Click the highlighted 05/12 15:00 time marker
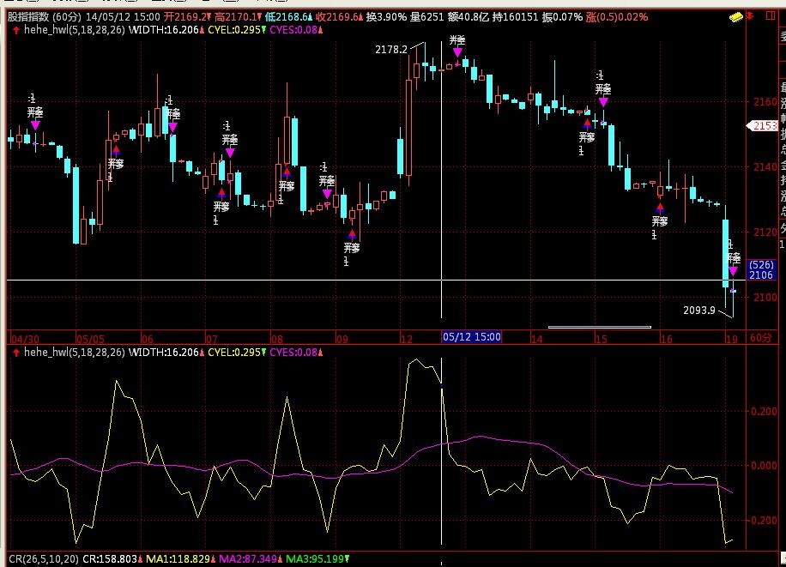The height and width of the screenshot is (567, 786). tap(471, 338)
